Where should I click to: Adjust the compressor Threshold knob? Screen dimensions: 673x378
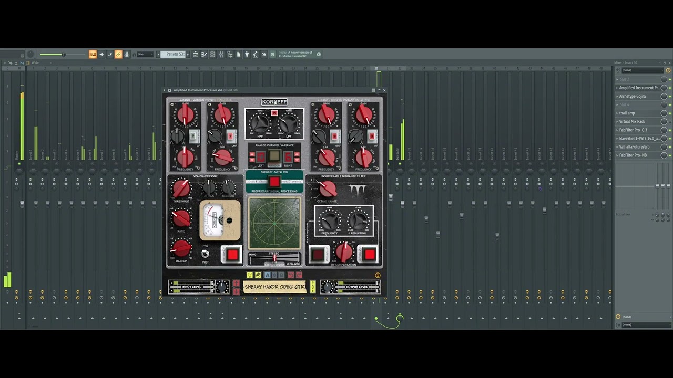click(x=181, y=188)
